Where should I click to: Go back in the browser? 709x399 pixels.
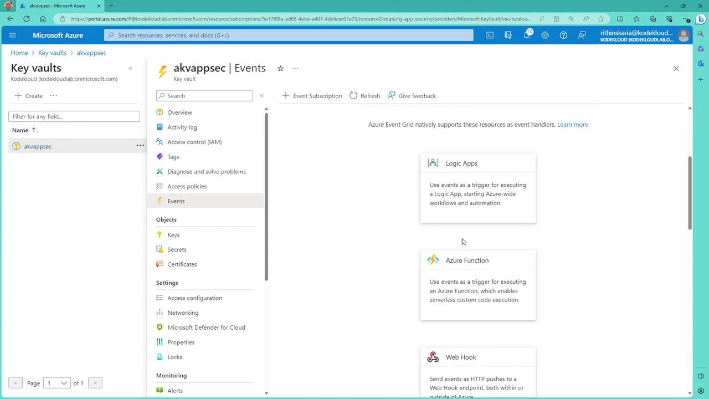click(x=11, y=19)
